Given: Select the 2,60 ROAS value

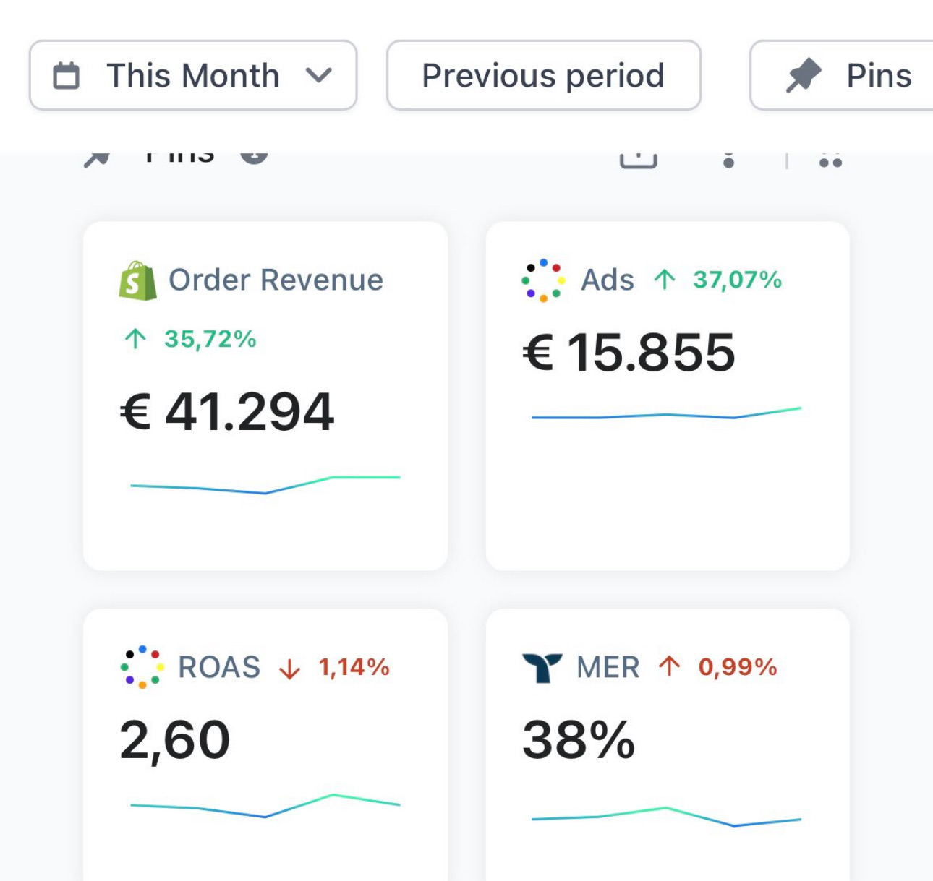Looking at the screenshot, I should pos(174,740).
